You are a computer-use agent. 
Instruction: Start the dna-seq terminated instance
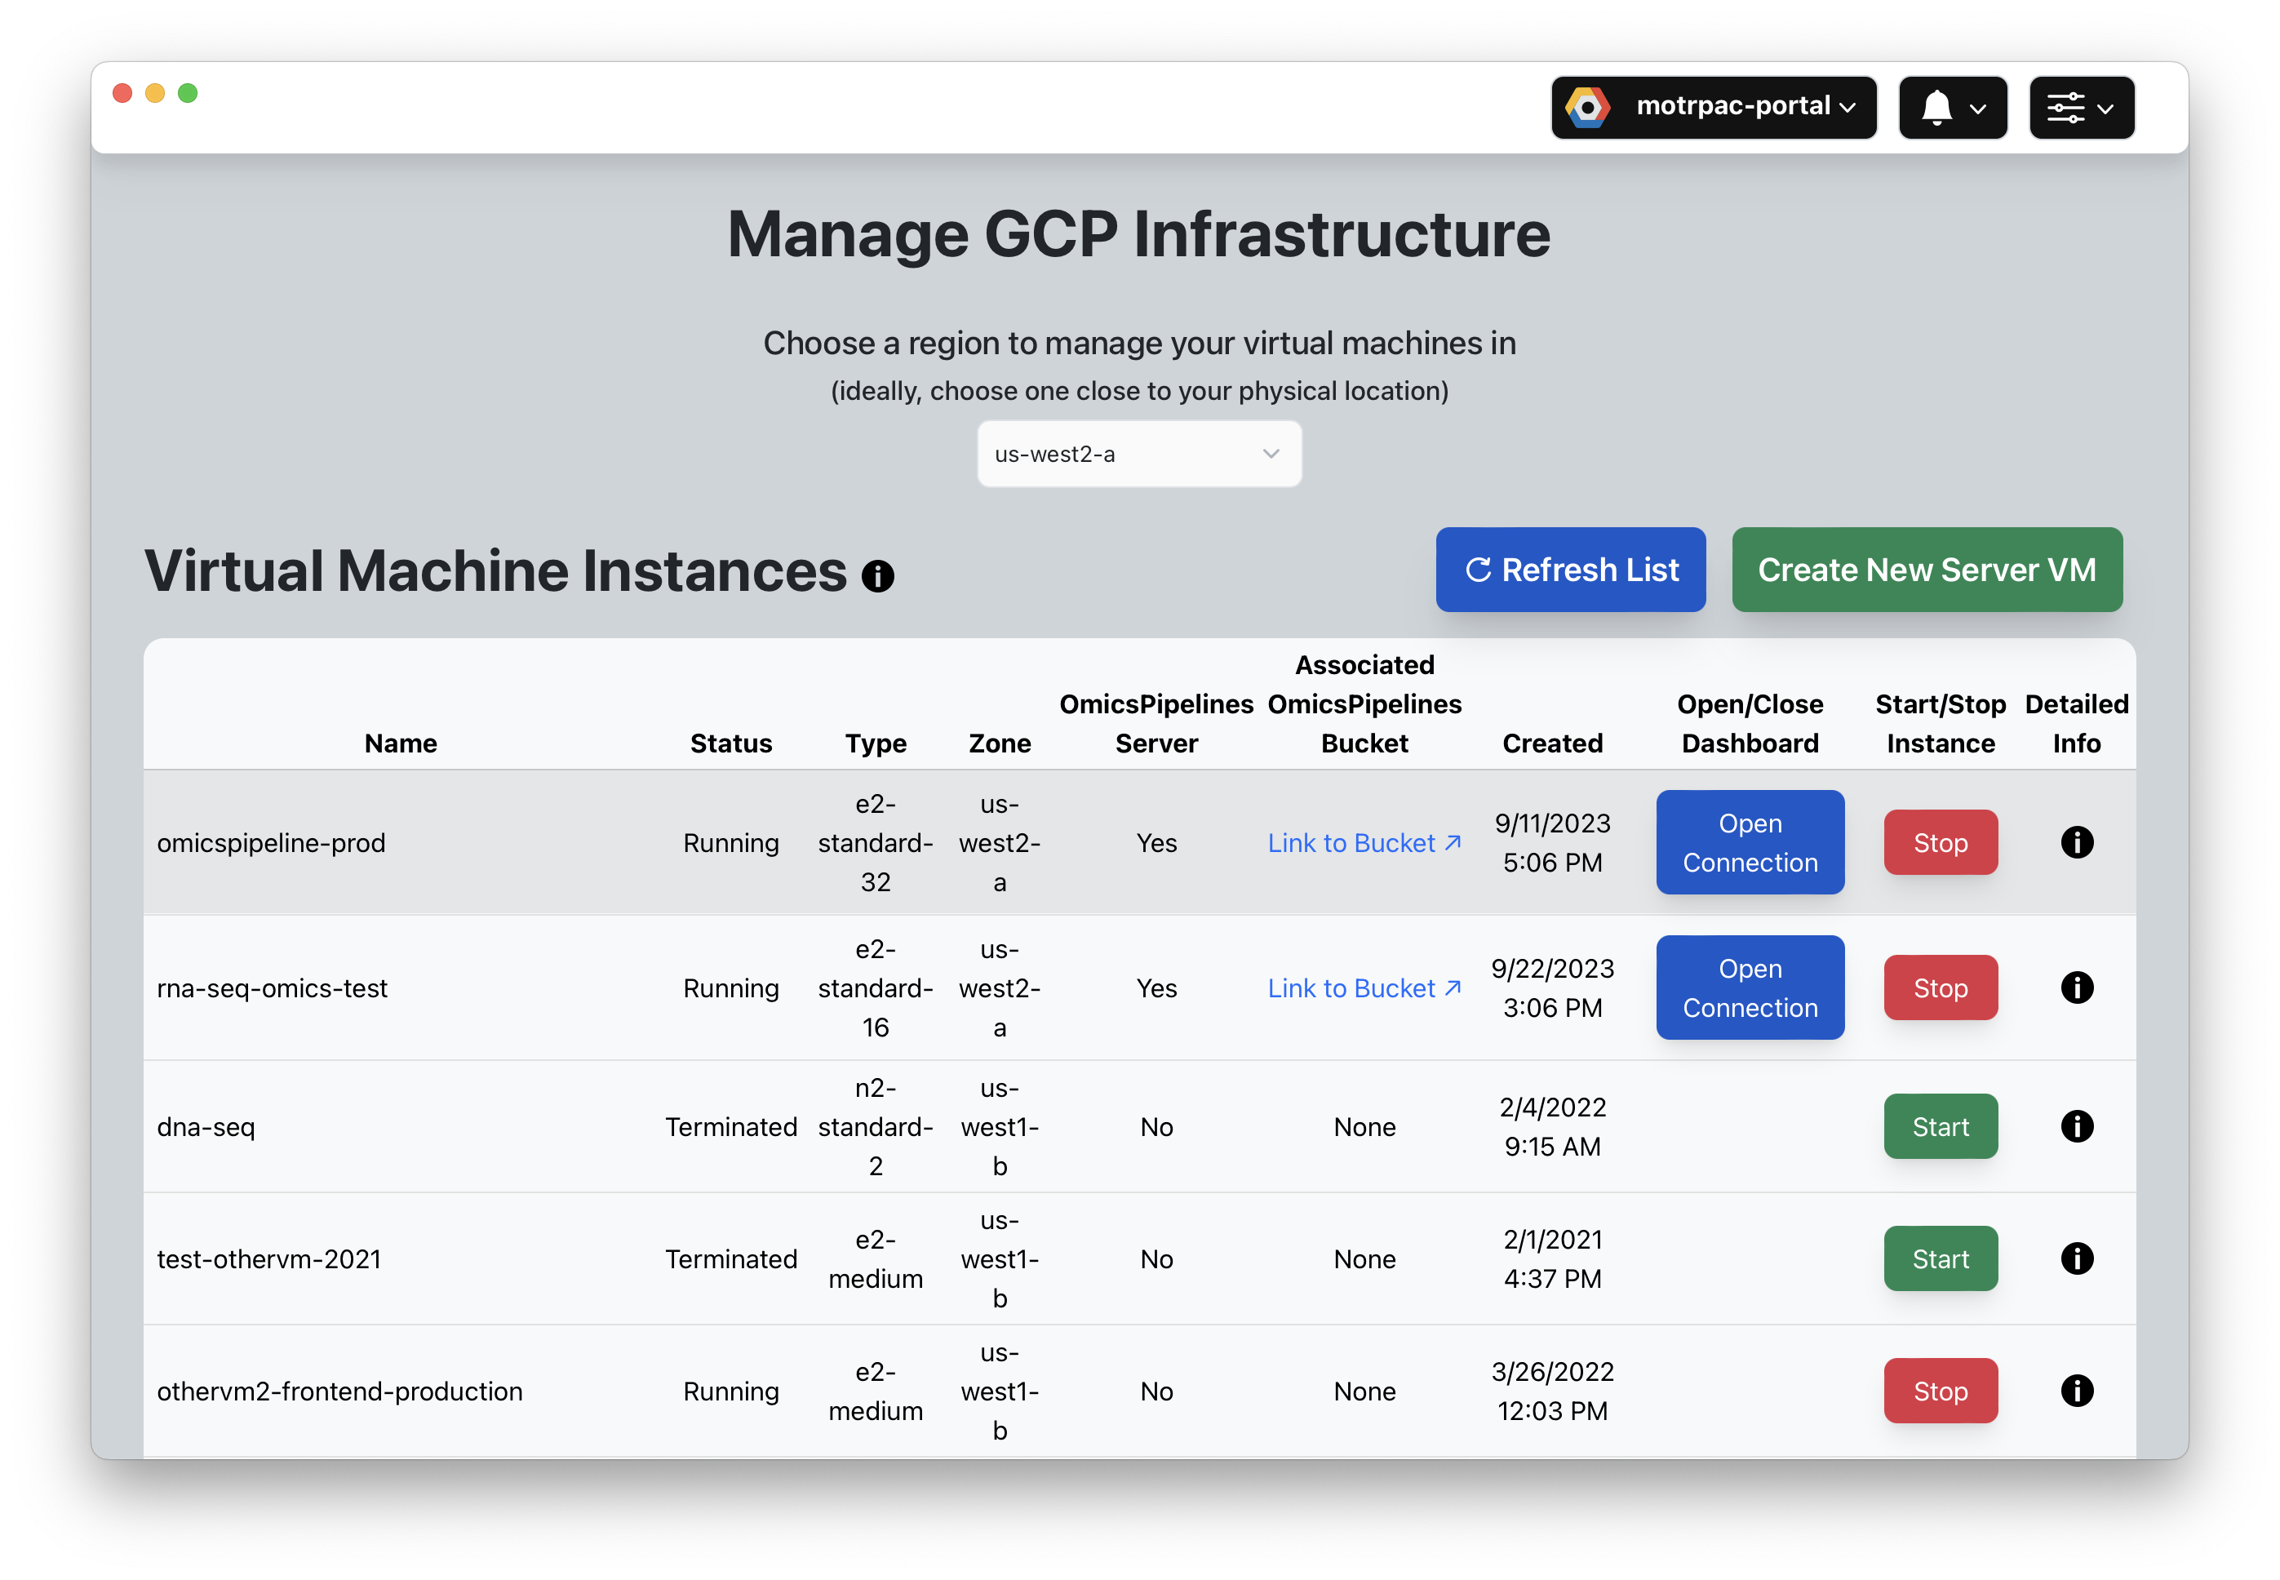[x=1939, y=1126]
